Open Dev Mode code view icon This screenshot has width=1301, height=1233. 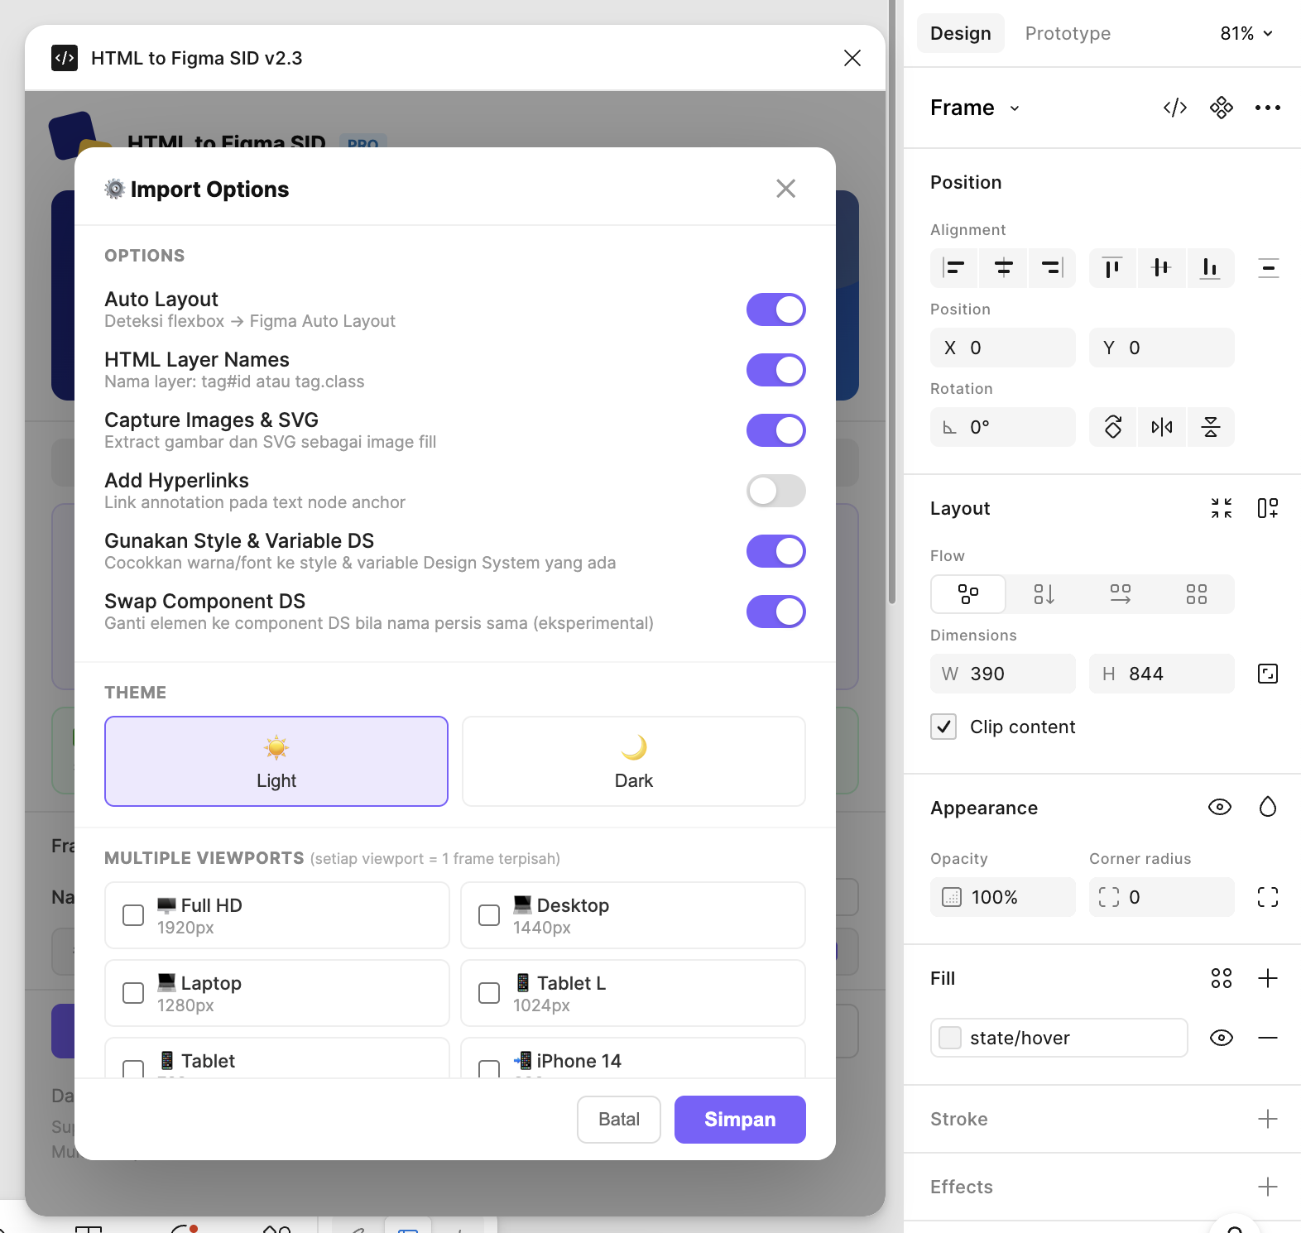coord(1175,108)
